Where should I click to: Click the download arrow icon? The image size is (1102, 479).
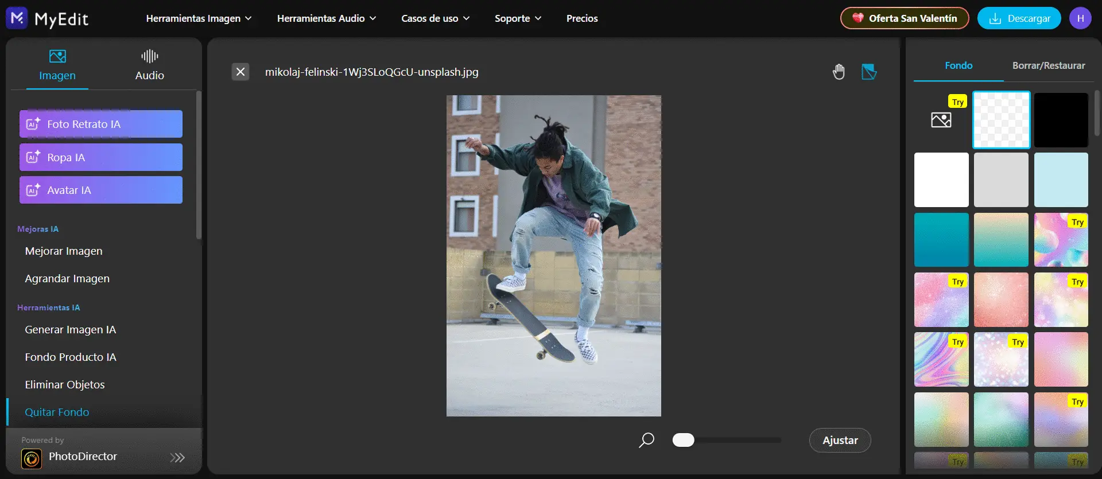click(995, 18)
